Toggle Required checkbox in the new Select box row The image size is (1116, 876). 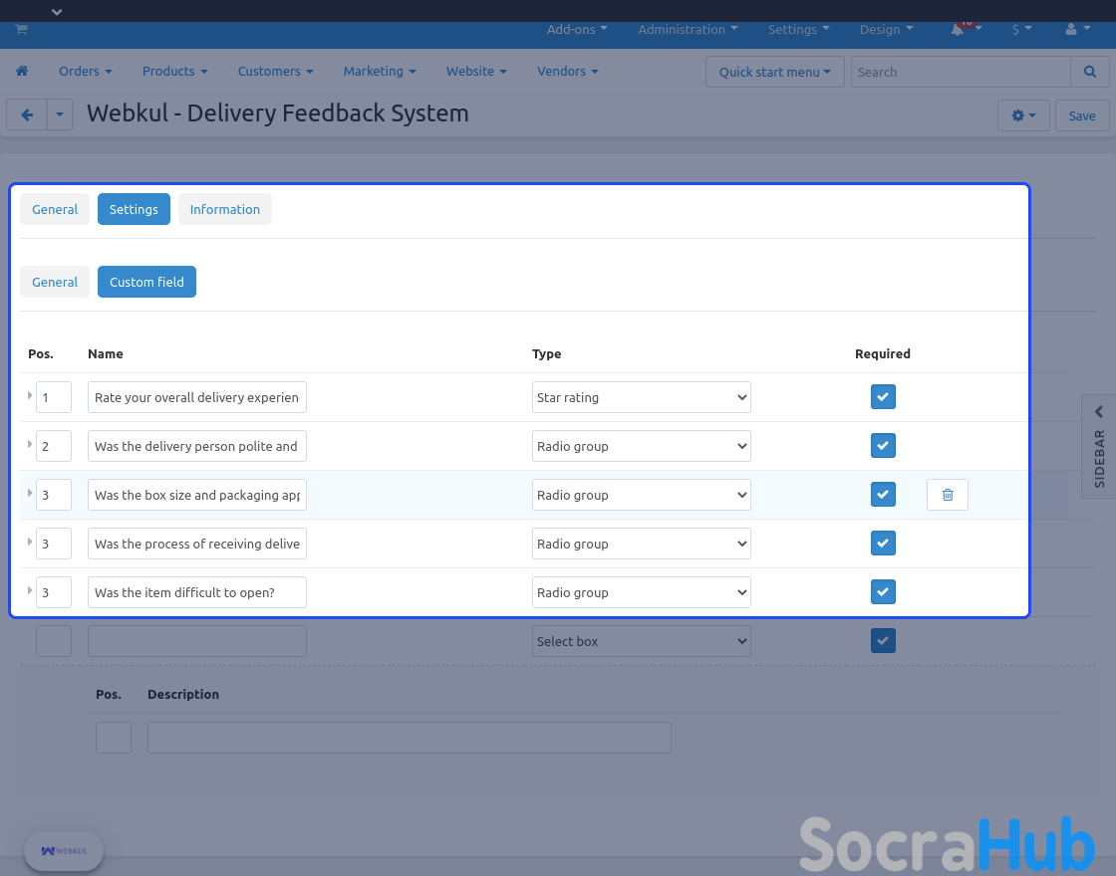coord(883,641)
